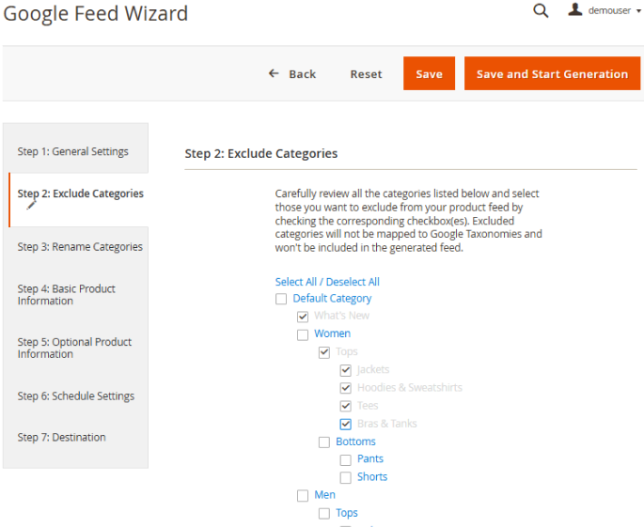Screen dimensions: 644x527
Task: Uncheck the What's New category checkbox
Action: click(303, 317)
